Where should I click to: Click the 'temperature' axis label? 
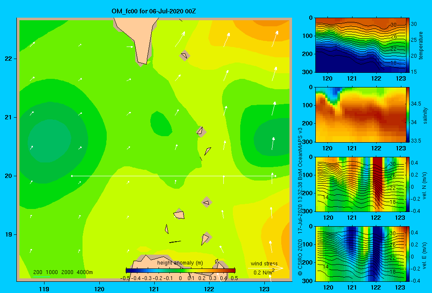click(x=421, y=45)
